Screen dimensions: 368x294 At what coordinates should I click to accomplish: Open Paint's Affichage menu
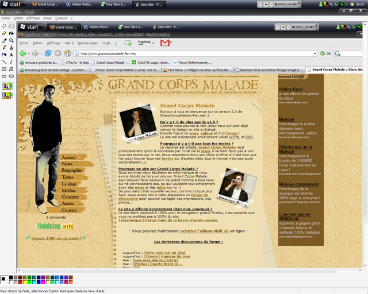coord(33,18)
